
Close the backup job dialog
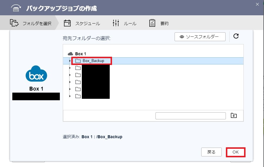point(257,4)
